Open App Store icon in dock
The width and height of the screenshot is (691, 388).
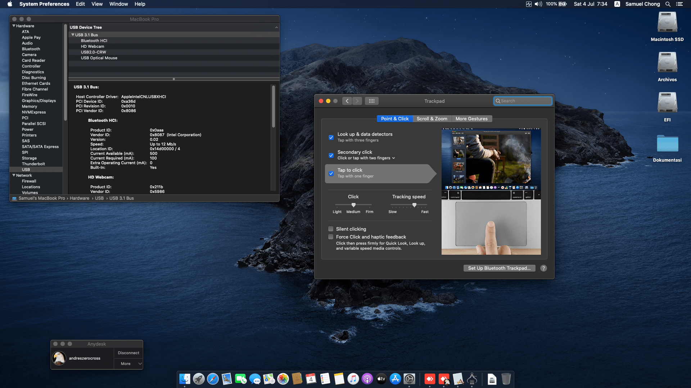pyautogui.click(x=395, y=379)
